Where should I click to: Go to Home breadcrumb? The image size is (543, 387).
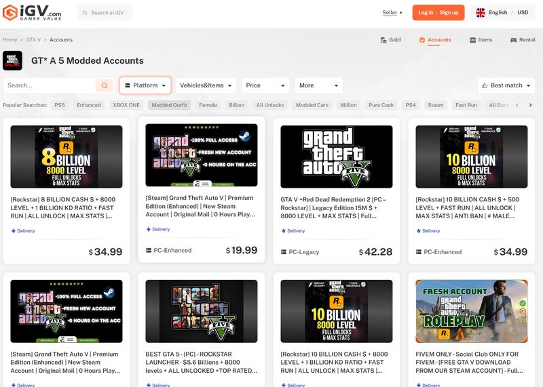tap(10, 40)
